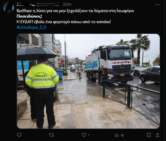Open the attached truck photo

click(88, 81)
